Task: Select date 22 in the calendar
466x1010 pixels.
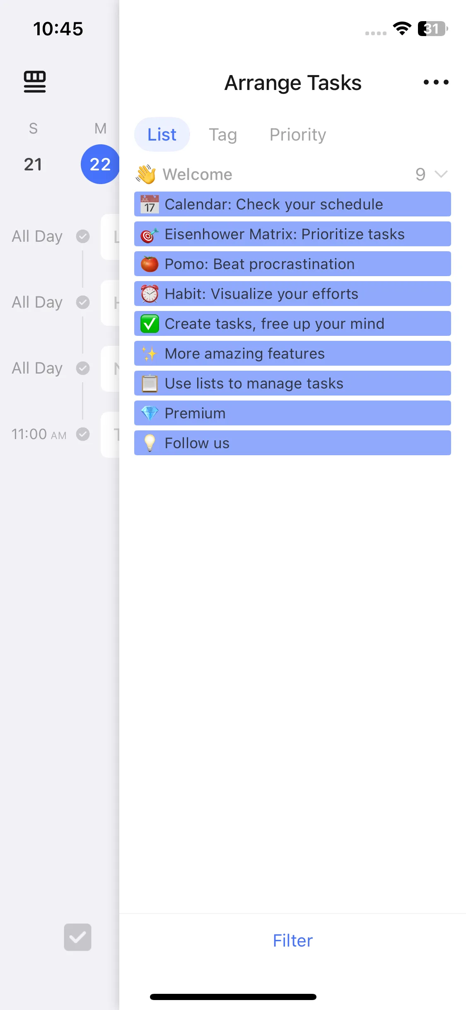Action: click(x=100, y=164)
